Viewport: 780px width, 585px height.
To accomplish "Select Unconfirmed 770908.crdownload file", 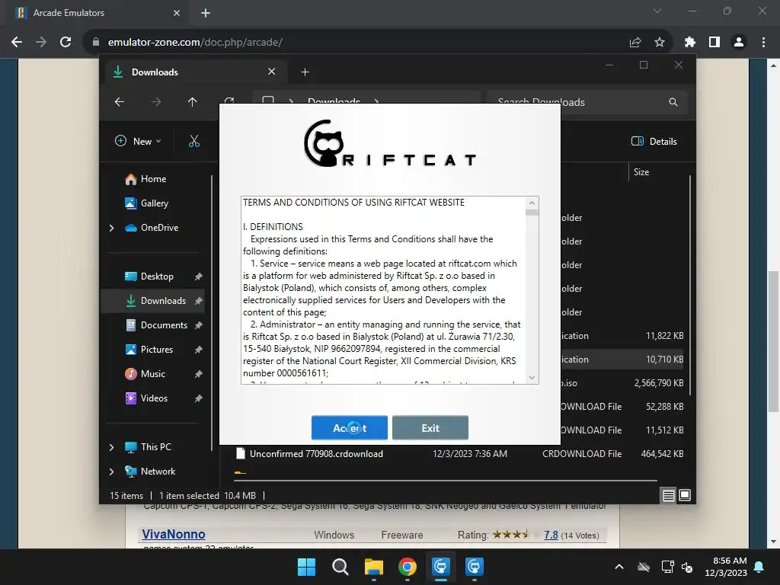I will [459, 454].
